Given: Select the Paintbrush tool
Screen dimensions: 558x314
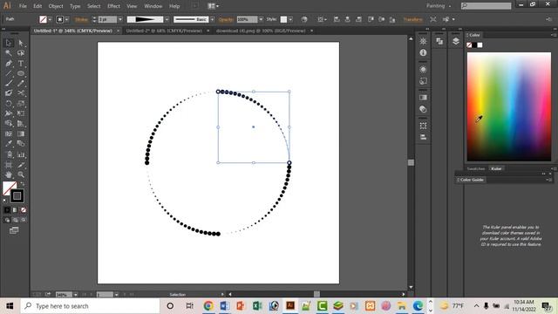Looking at the screenshot, I should pos(9,84).
